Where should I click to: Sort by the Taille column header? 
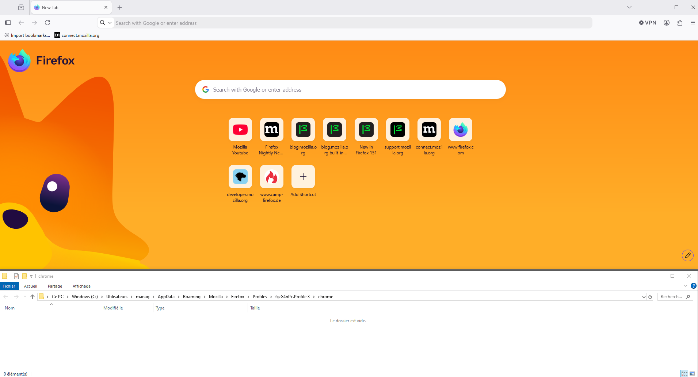279,308
